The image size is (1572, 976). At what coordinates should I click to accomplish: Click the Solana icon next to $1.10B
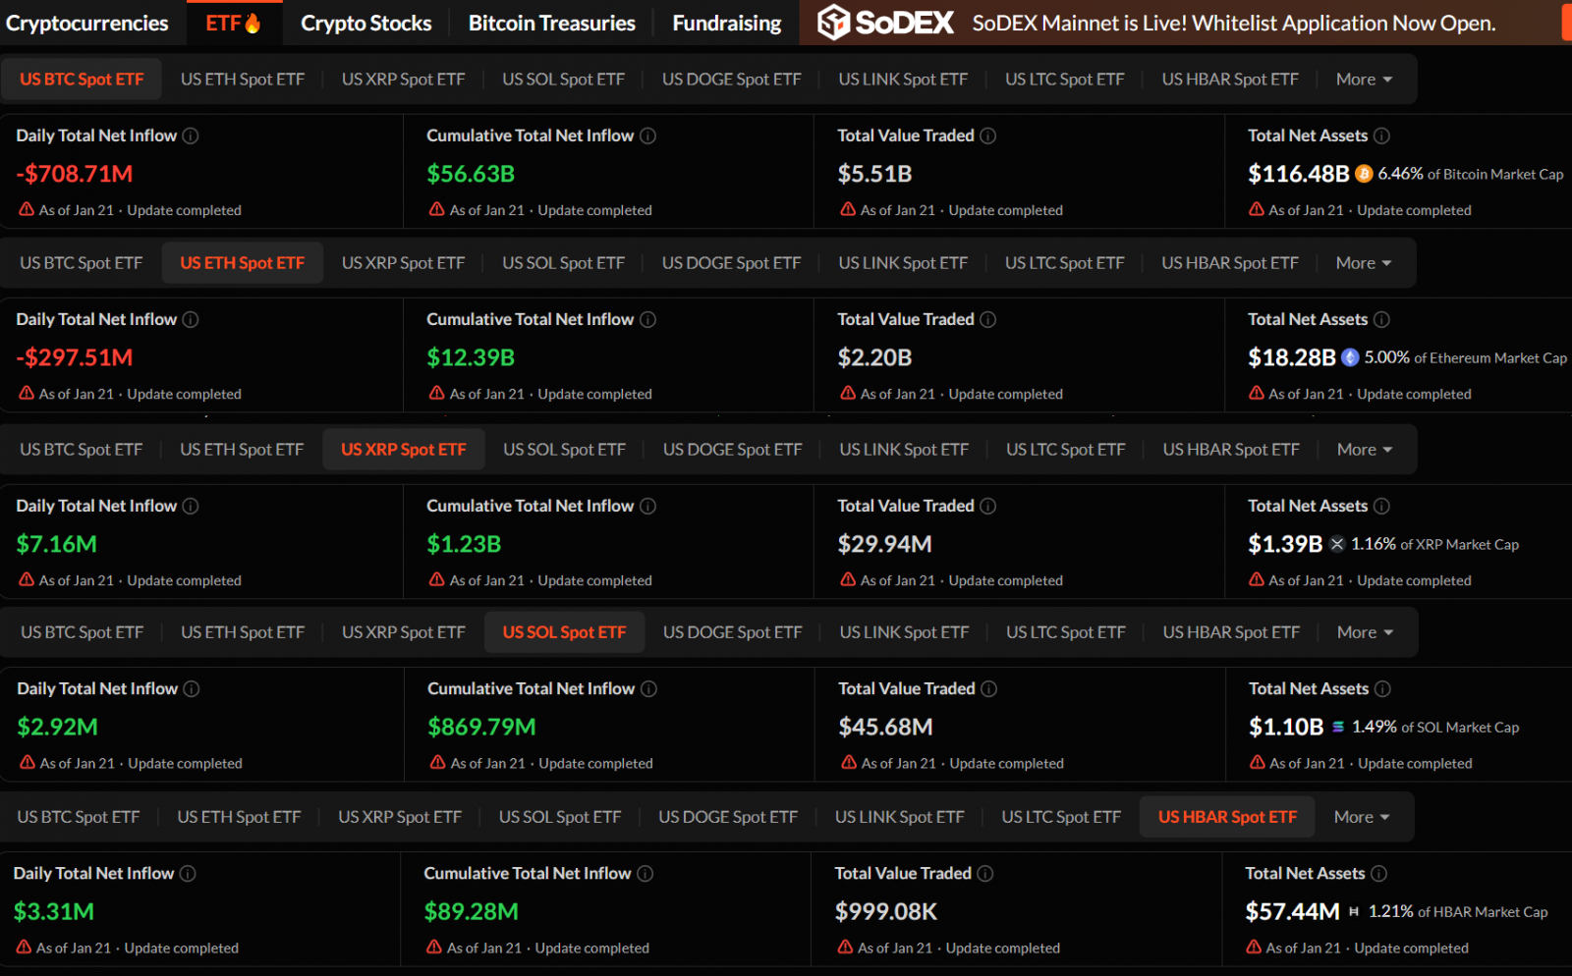[x=1339, y=727]
